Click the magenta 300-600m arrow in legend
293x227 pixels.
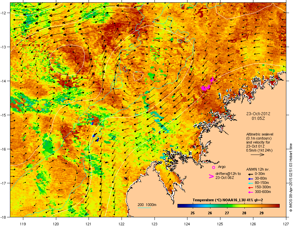pos(251,192)
